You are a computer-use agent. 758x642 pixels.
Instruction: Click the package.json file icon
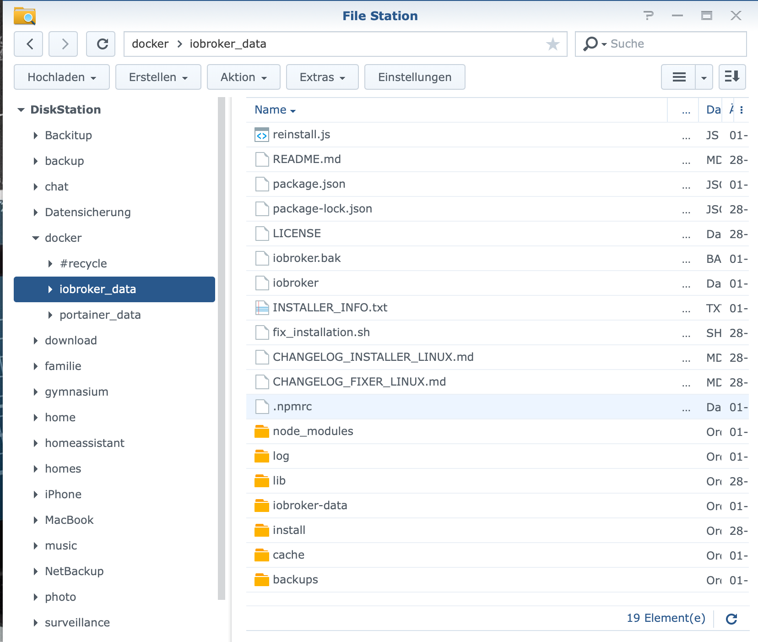coord(262,184)
